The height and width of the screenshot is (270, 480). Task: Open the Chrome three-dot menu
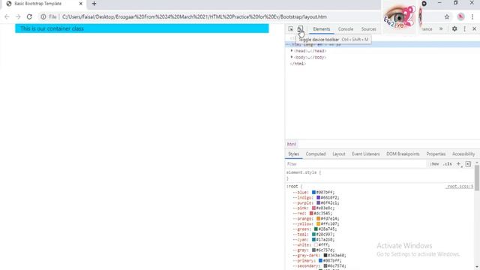(472, 16)
